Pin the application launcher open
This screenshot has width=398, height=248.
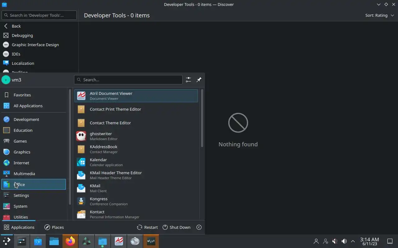[x=199, y=80]
